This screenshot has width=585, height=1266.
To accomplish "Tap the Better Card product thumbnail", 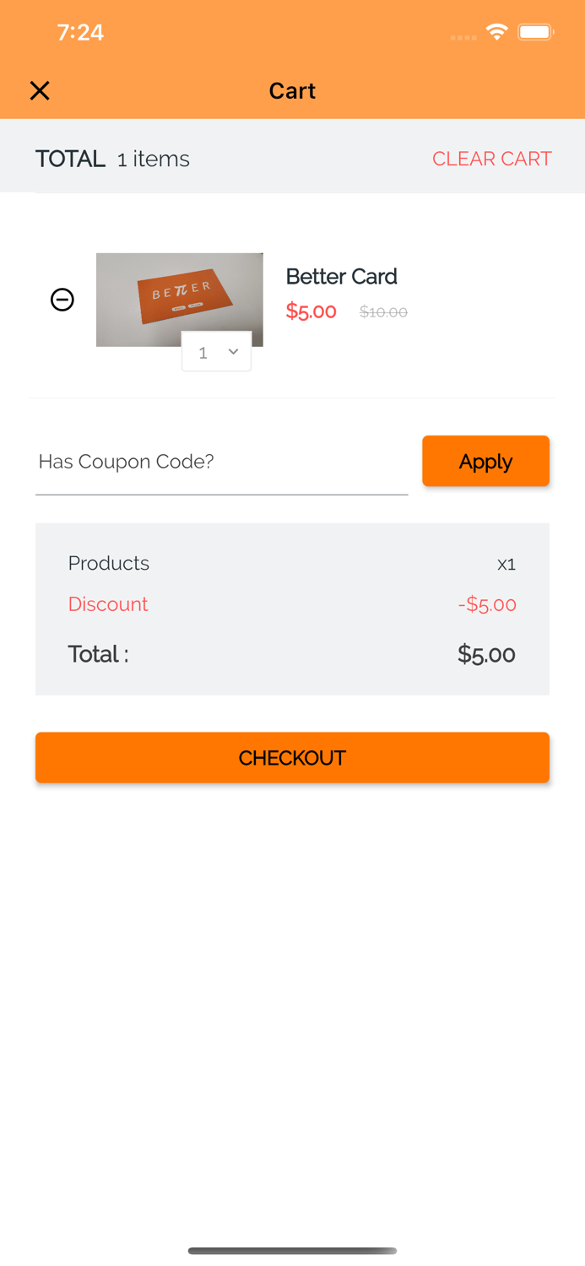I will pos(180,300).
